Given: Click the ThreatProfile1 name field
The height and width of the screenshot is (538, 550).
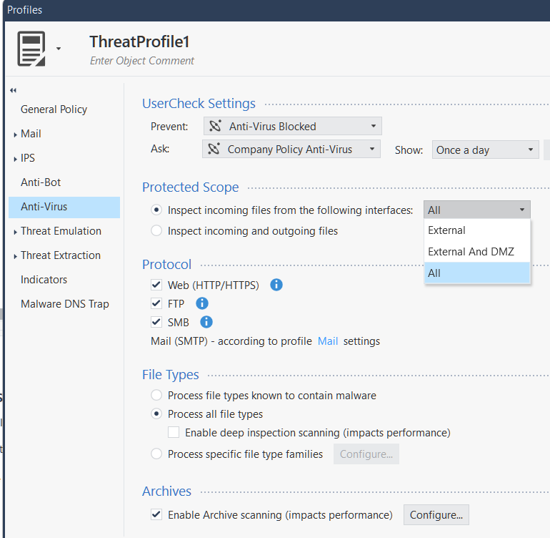Looking at the screenshot, I should 139,41.
